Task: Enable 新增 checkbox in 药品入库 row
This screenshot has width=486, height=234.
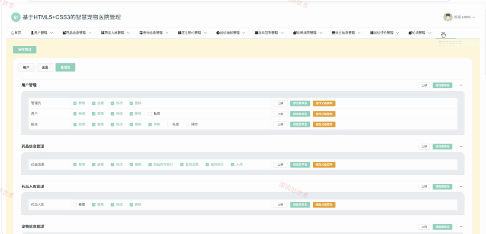Action: [75, 205]
